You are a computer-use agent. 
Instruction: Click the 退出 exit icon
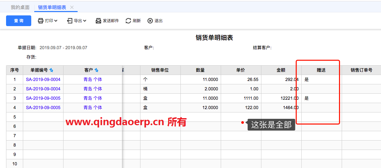(150, 21)
